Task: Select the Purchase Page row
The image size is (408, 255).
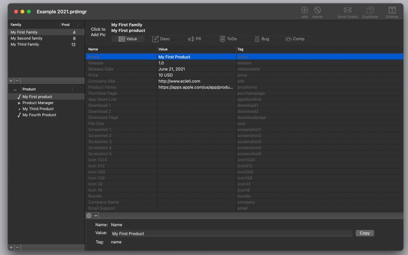Action: tap(245, 93)
